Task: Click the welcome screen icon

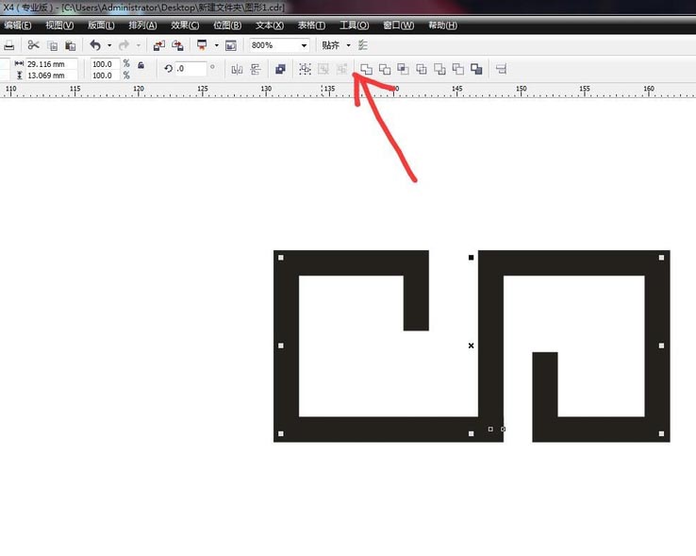Action: coord(231,45)
